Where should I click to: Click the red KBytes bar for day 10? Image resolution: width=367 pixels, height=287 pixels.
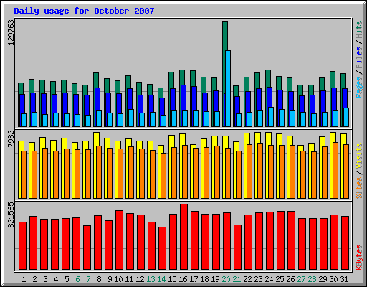pyautogui.click(x=119, y=240)
